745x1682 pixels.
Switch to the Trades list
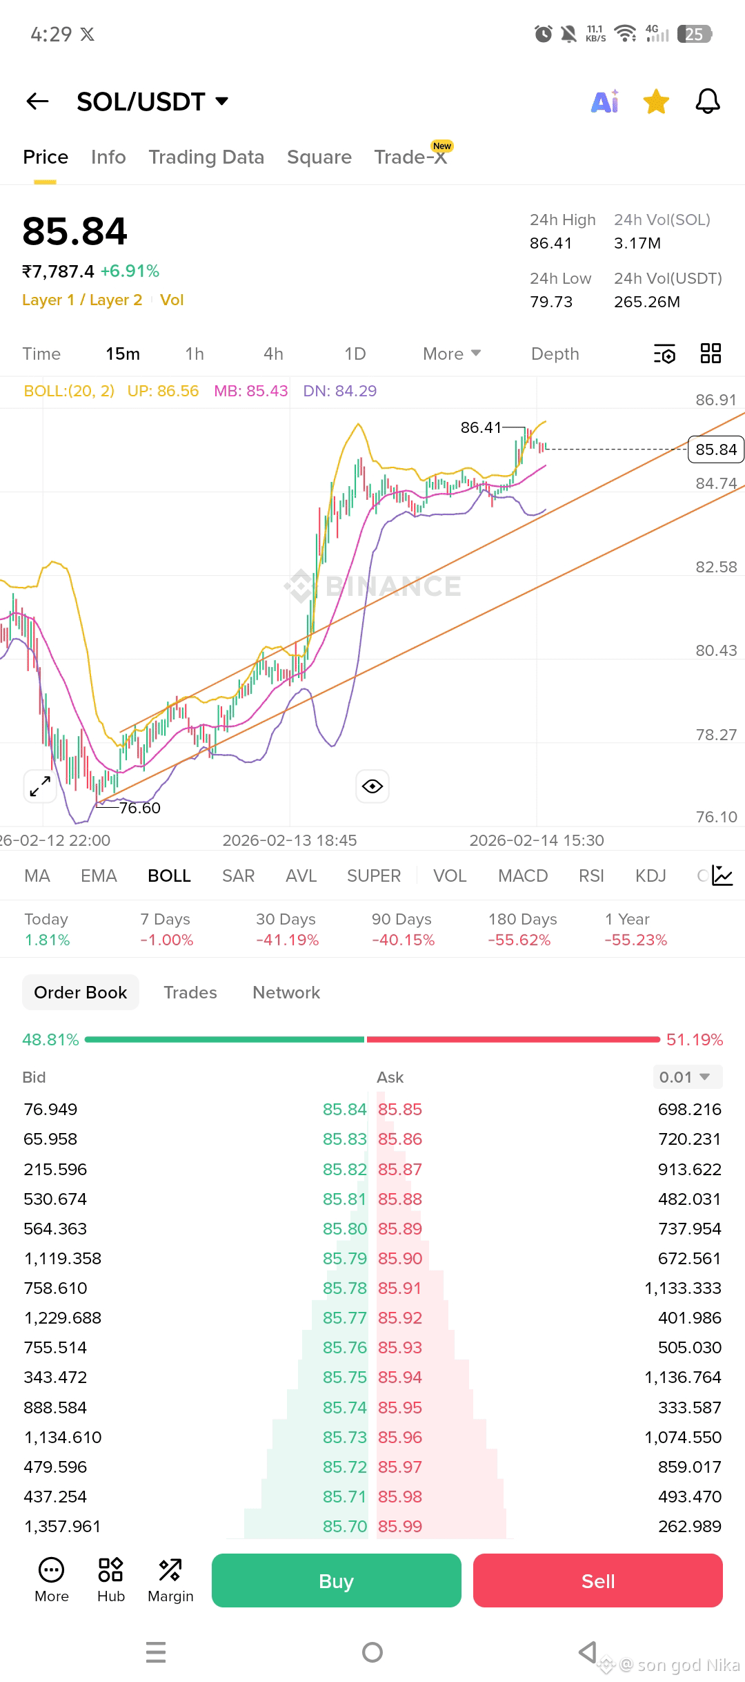190,992
